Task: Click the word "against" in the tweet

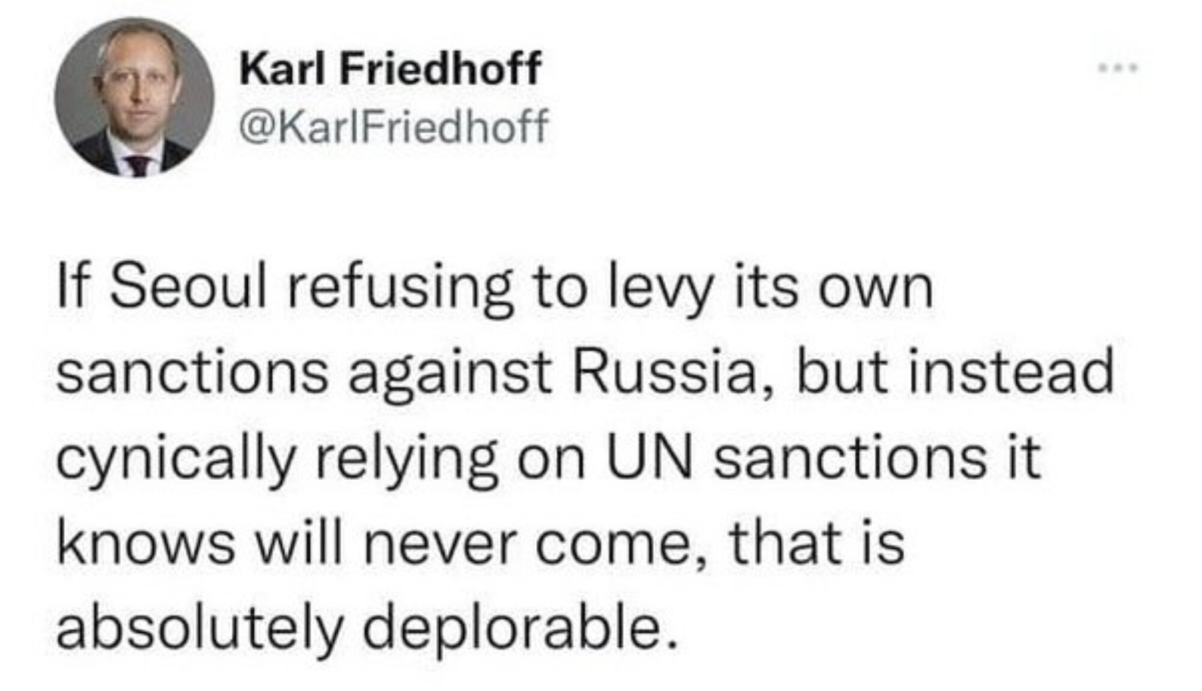Action: (450, 375)
